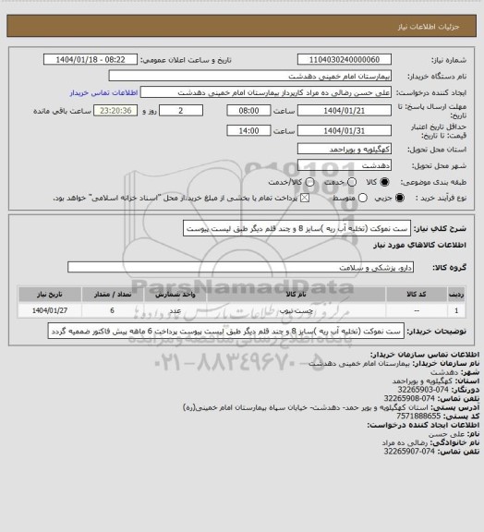Click the item name cell چست تیوب
The height and width of the screenshot is (532, 484).
(296, 310)
